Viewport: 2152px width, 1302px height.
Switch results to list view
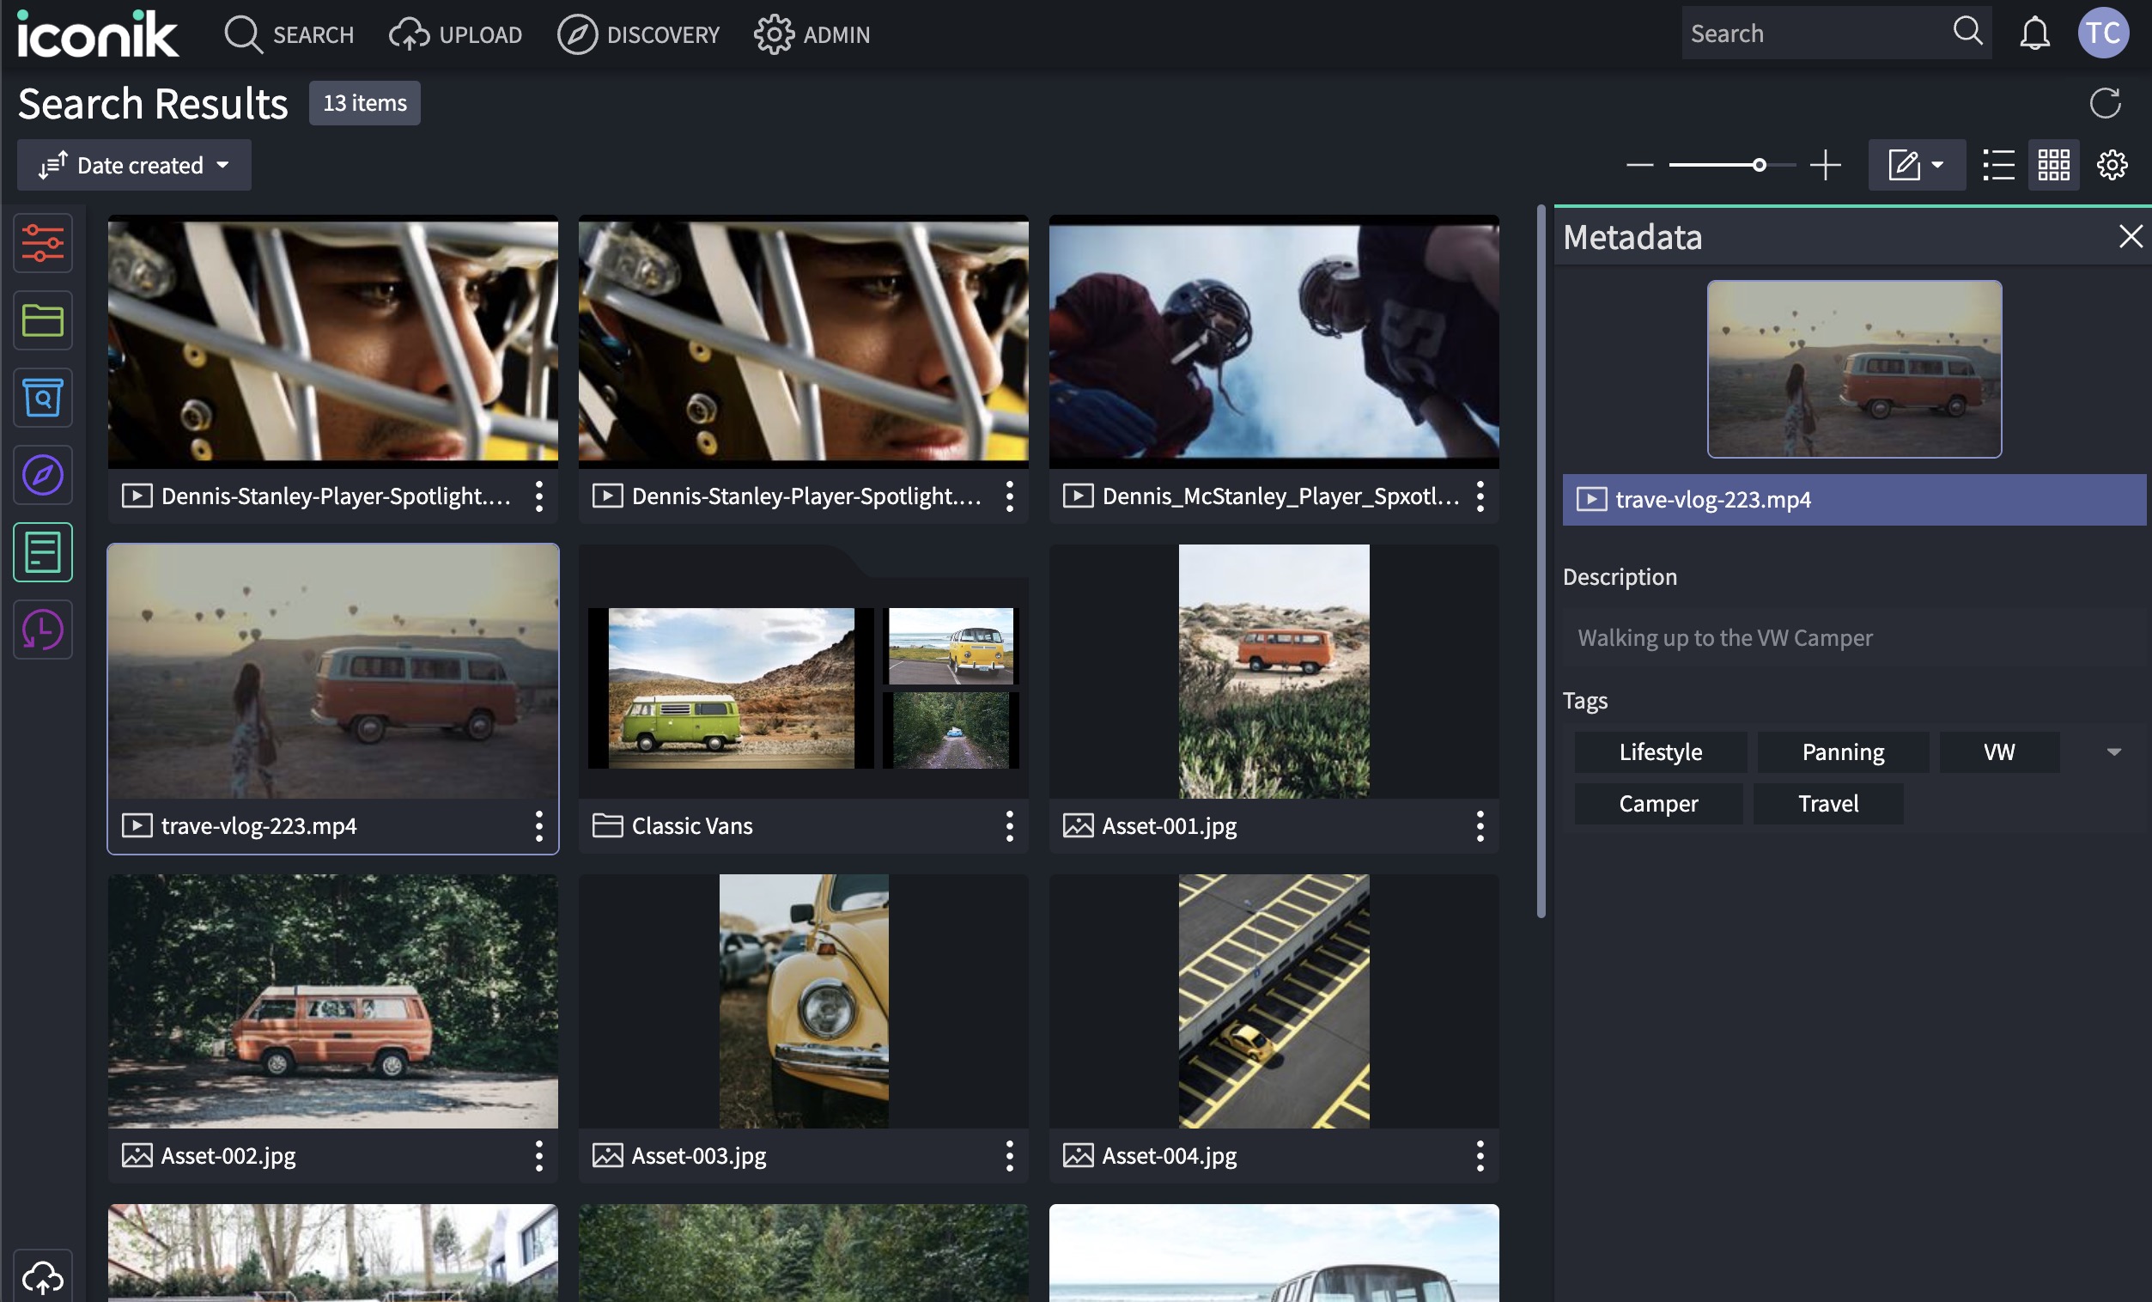1997,164
